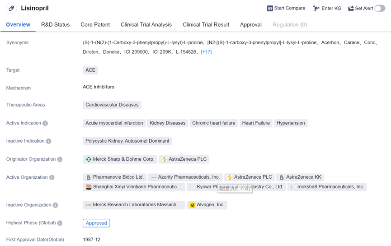Click info icon beside Originator Organization
Image resolution: width=391 pixels, height=246 pixels.
click(x=60, y=159)
